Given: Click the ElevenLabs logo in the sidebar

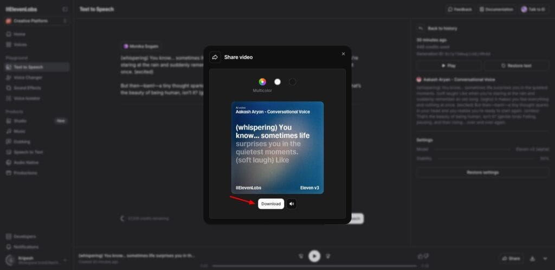Looking at the screenshot, I should pyautogui.click(x=21, y=9).
